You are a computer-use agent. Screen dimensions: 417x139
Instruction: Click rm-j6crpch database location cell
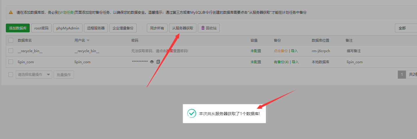(321, 51)
